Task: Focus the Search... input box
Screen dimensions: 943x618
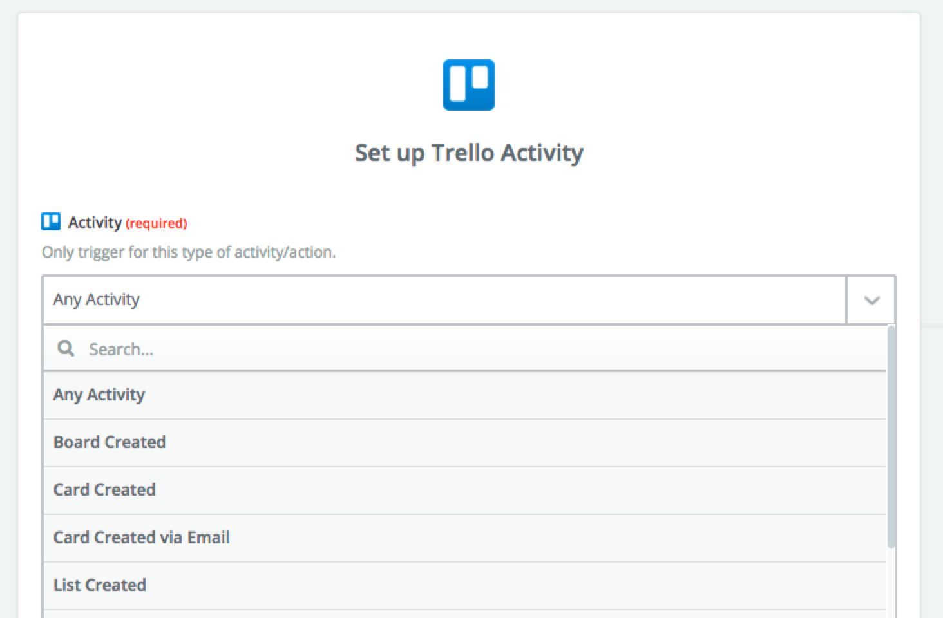Action: pyautogui.click(x=483, y=349)
